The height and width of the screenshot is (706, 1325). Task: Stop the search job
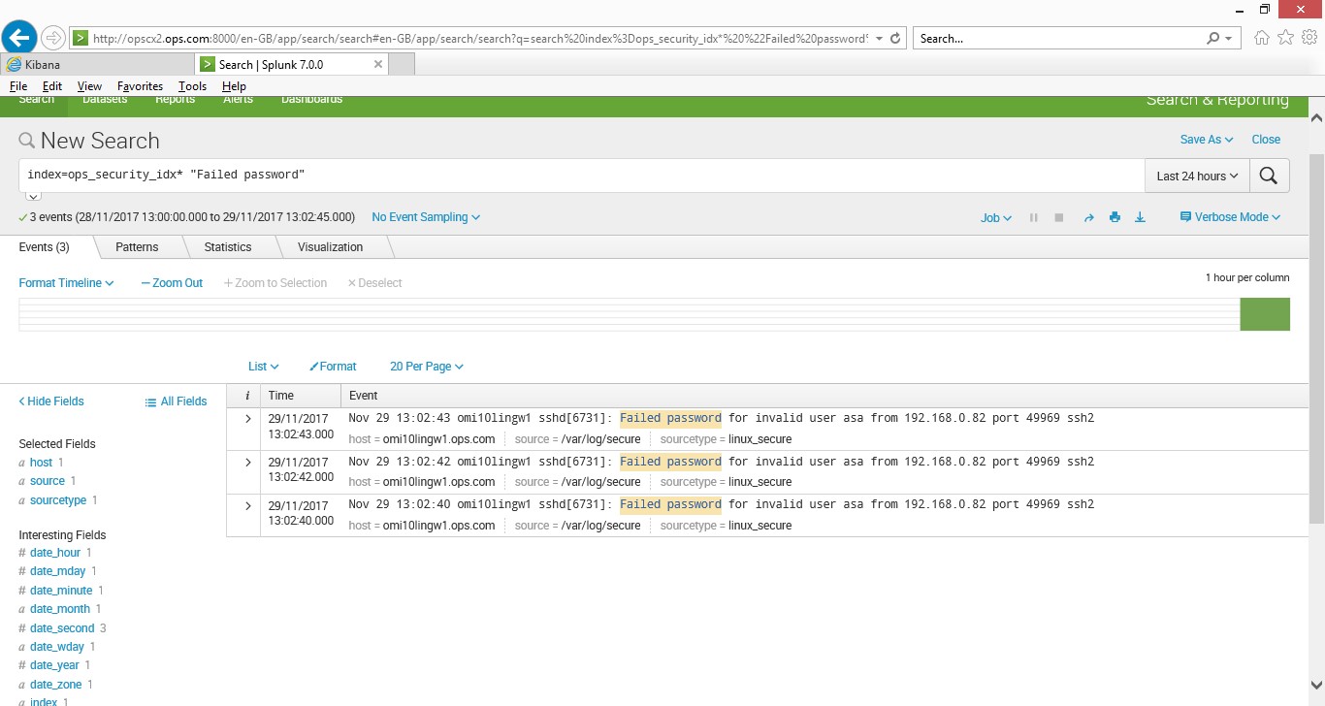click(x=1058, y=217)
